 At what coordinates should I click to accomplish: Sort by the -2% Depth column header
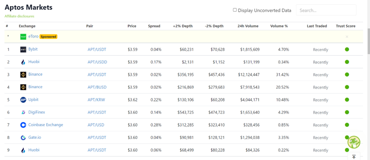(x=214, y=26)
